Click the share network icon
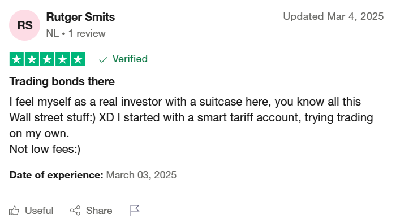The image size is (396, 223). coord(75,211)
